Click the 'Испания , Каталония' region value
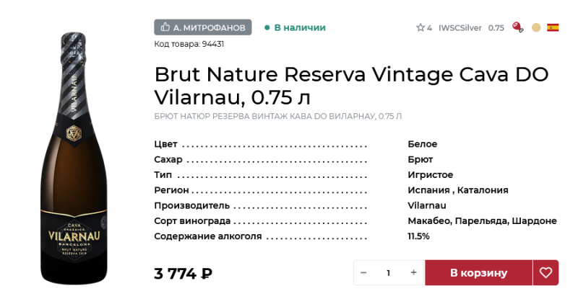 point(458,190)
